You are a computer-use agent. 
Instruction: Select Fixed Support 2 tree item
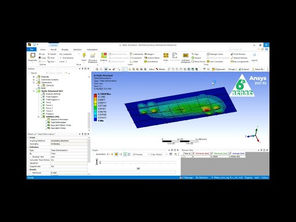pyautogui.click(x=52, y=99)
